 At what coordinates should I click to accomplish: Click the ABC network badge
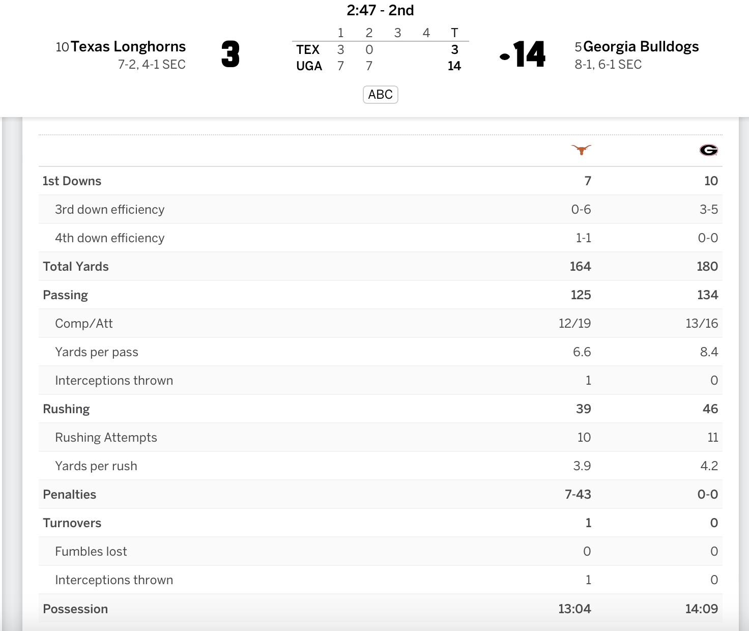[380, 95]
